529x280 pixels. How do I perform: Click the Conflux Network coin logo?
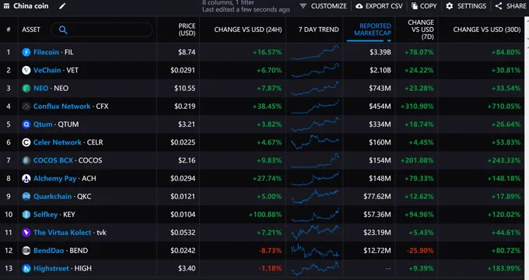[26, 107]
